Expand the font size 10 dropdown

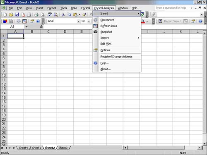(89, 21)
